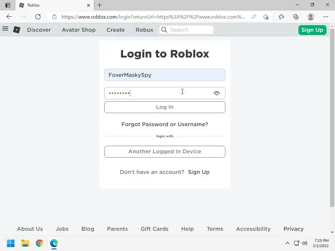This screenshot has height=251, width=335.
Task: Open Jobs footer link
Action: click(62, 229)
